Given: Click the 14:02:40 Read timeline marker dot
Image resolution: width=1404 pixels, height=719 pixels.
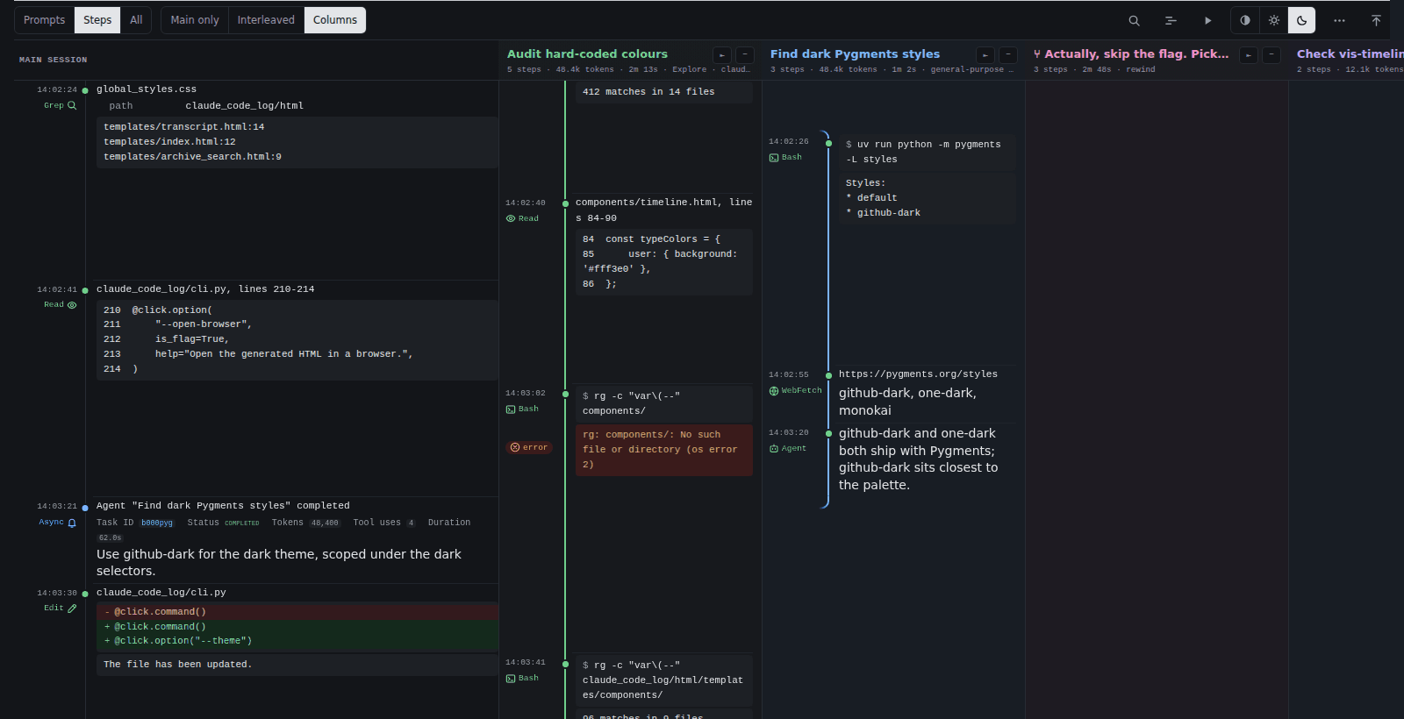Looking at the screenshot, I should point(565,203).
